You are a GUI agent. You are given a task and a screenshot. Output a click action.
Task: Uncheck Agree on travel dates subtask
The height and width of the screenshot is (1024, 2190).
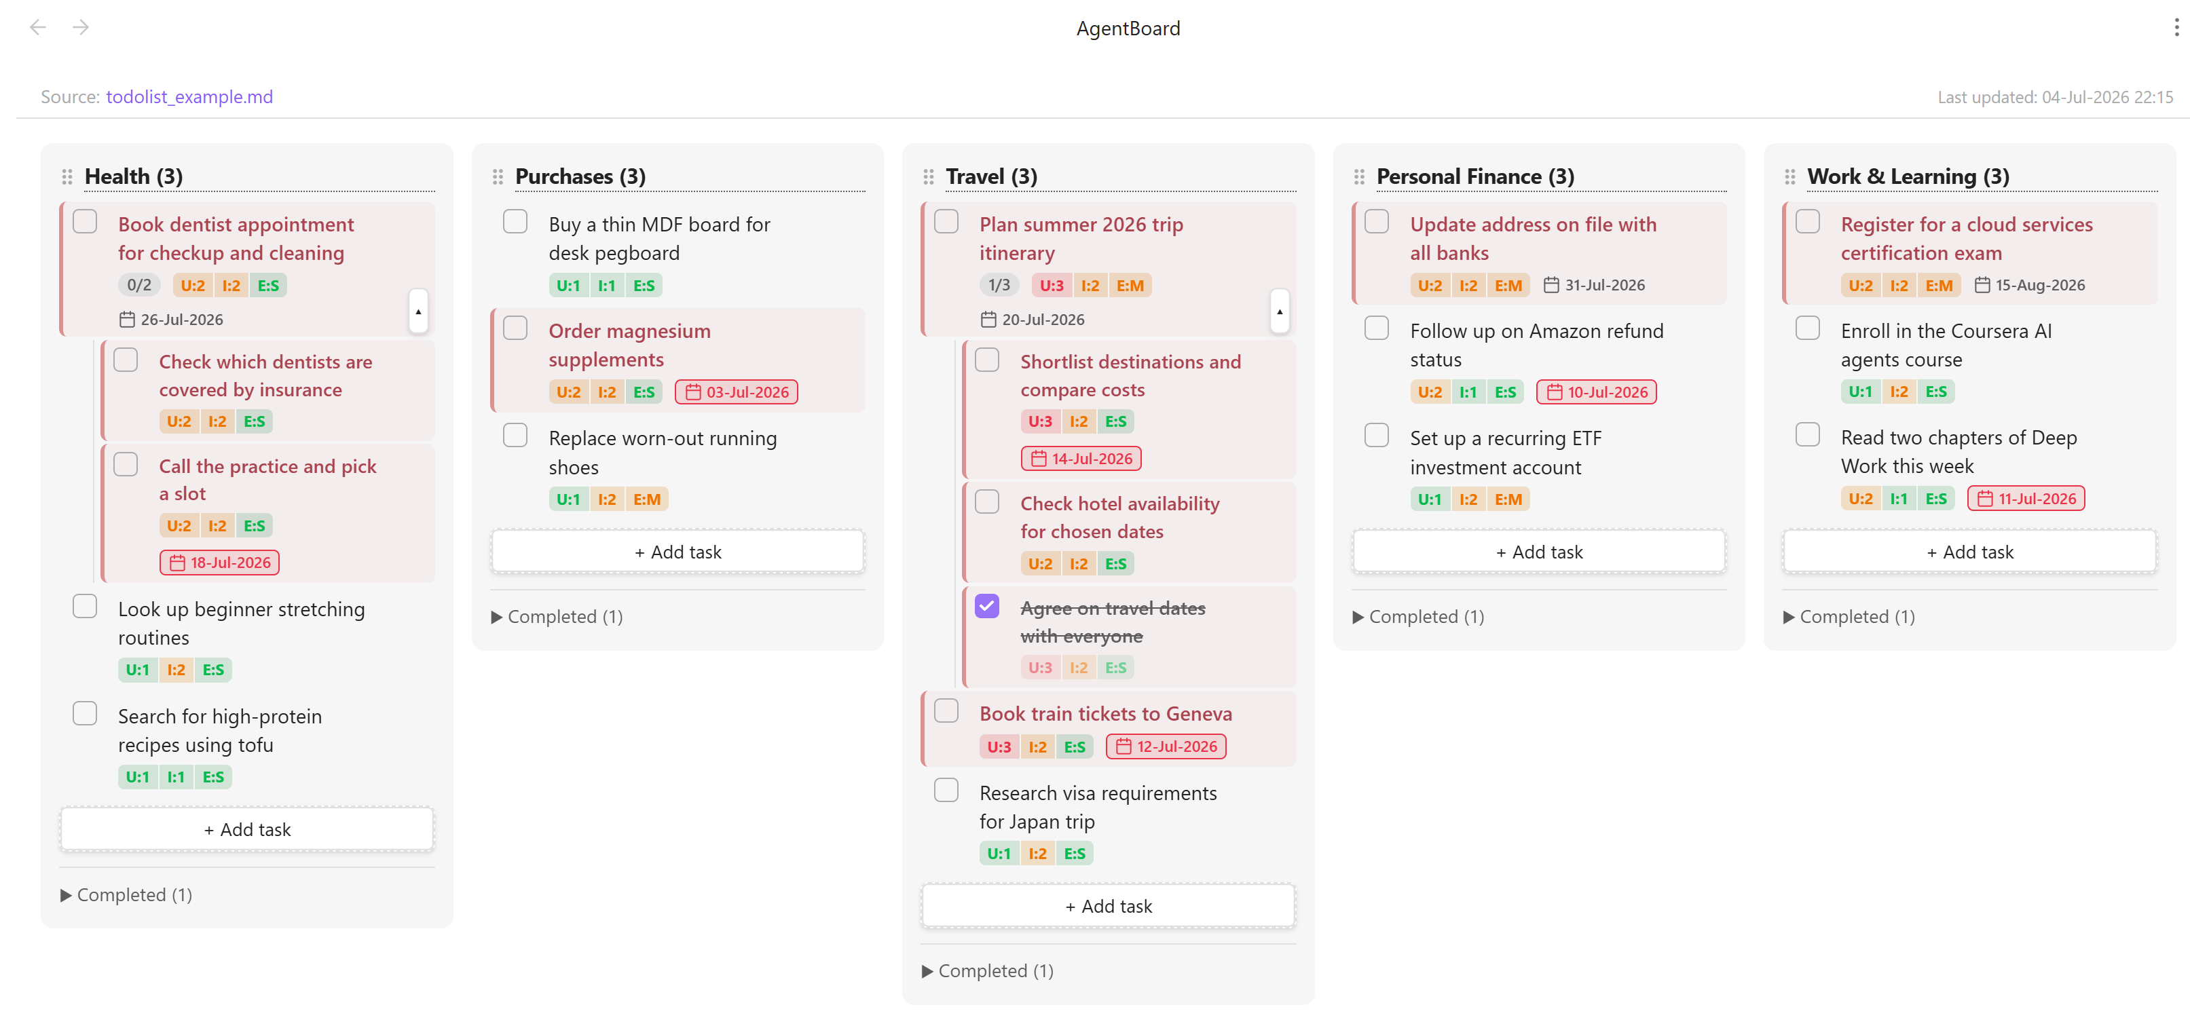pyautogui.click(x=987, y=606)
